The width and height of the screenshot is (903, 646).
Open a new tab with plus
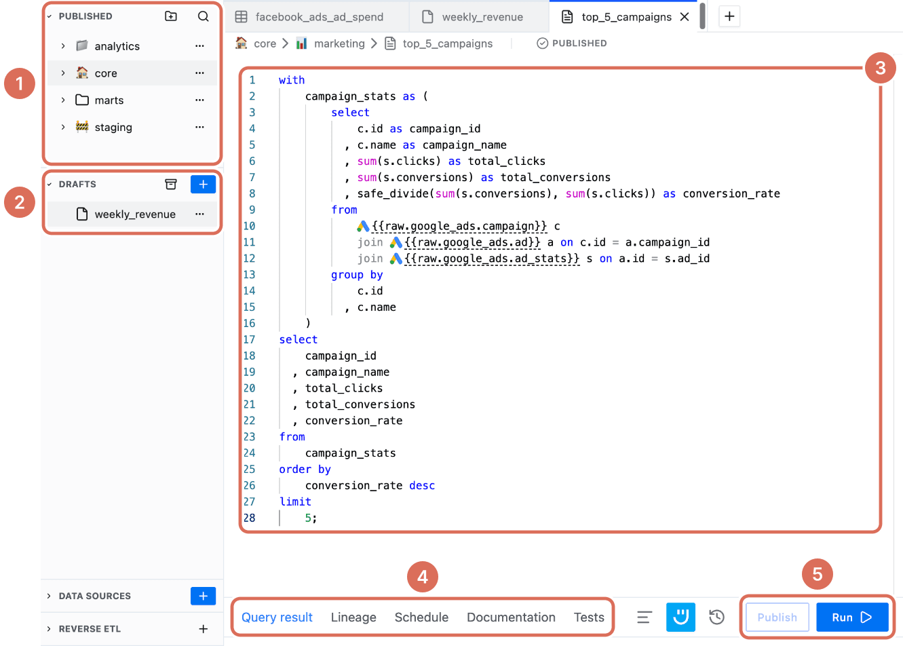point(729,16)
